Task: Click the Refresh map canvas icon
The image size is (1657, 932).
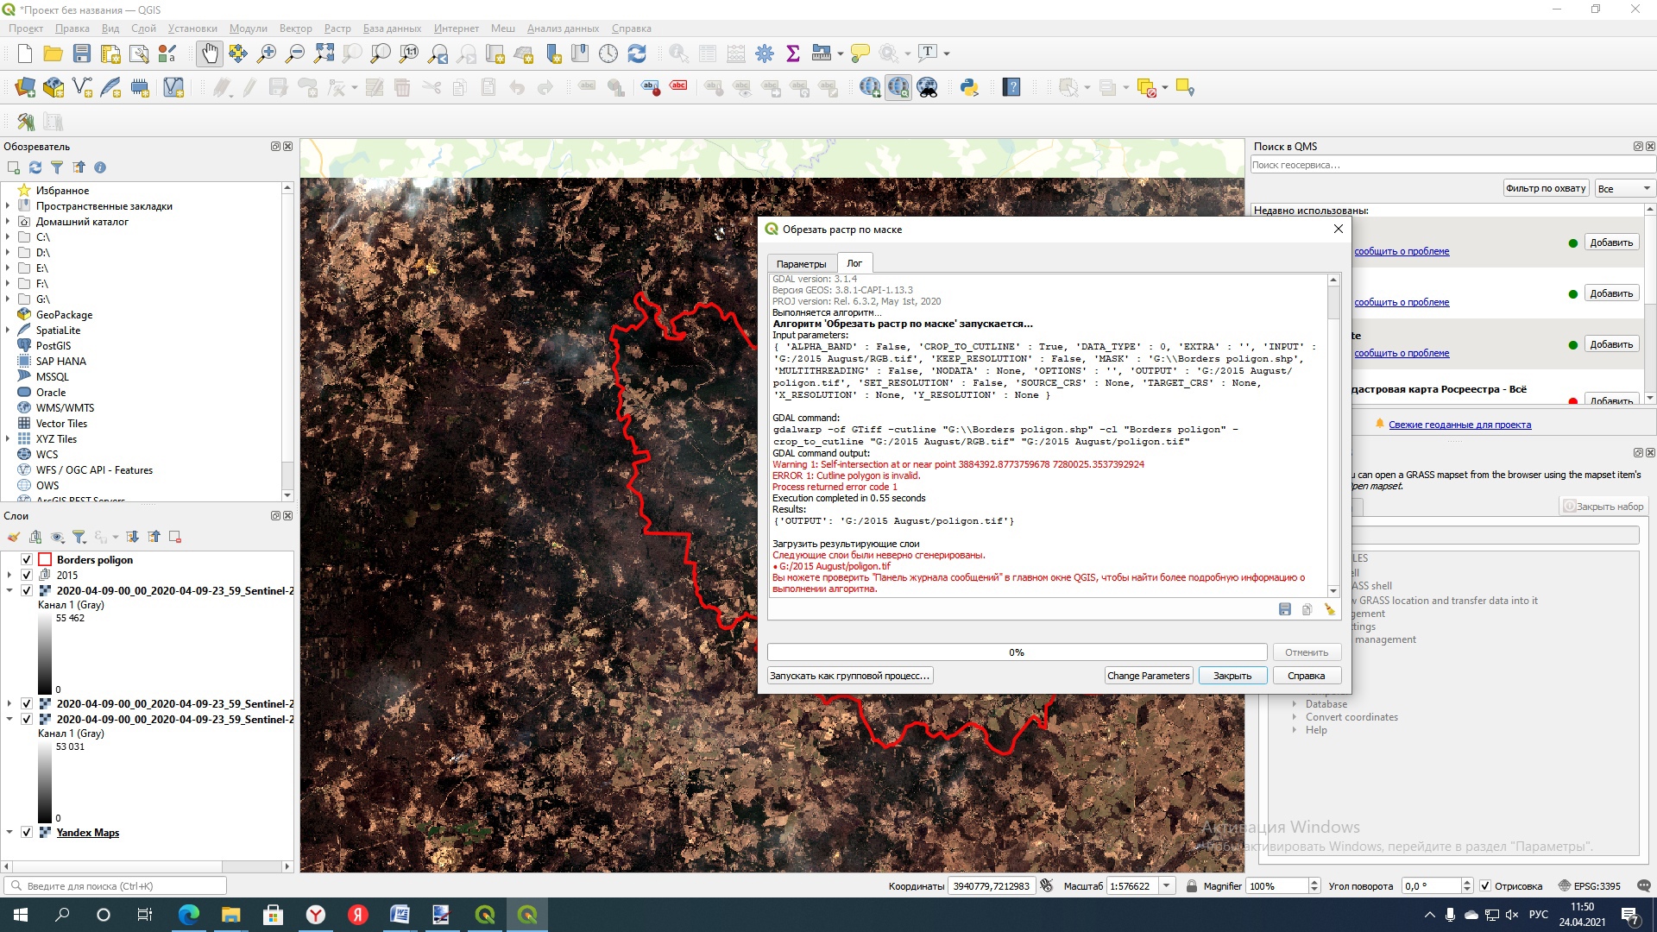Action: tap(637, 54)
